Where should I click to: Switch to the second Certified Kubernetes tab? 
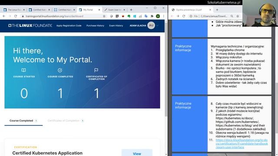pyautogui.click(x=40, y=10)
